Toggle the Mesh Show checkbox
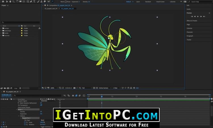 (x=66, y=2)
